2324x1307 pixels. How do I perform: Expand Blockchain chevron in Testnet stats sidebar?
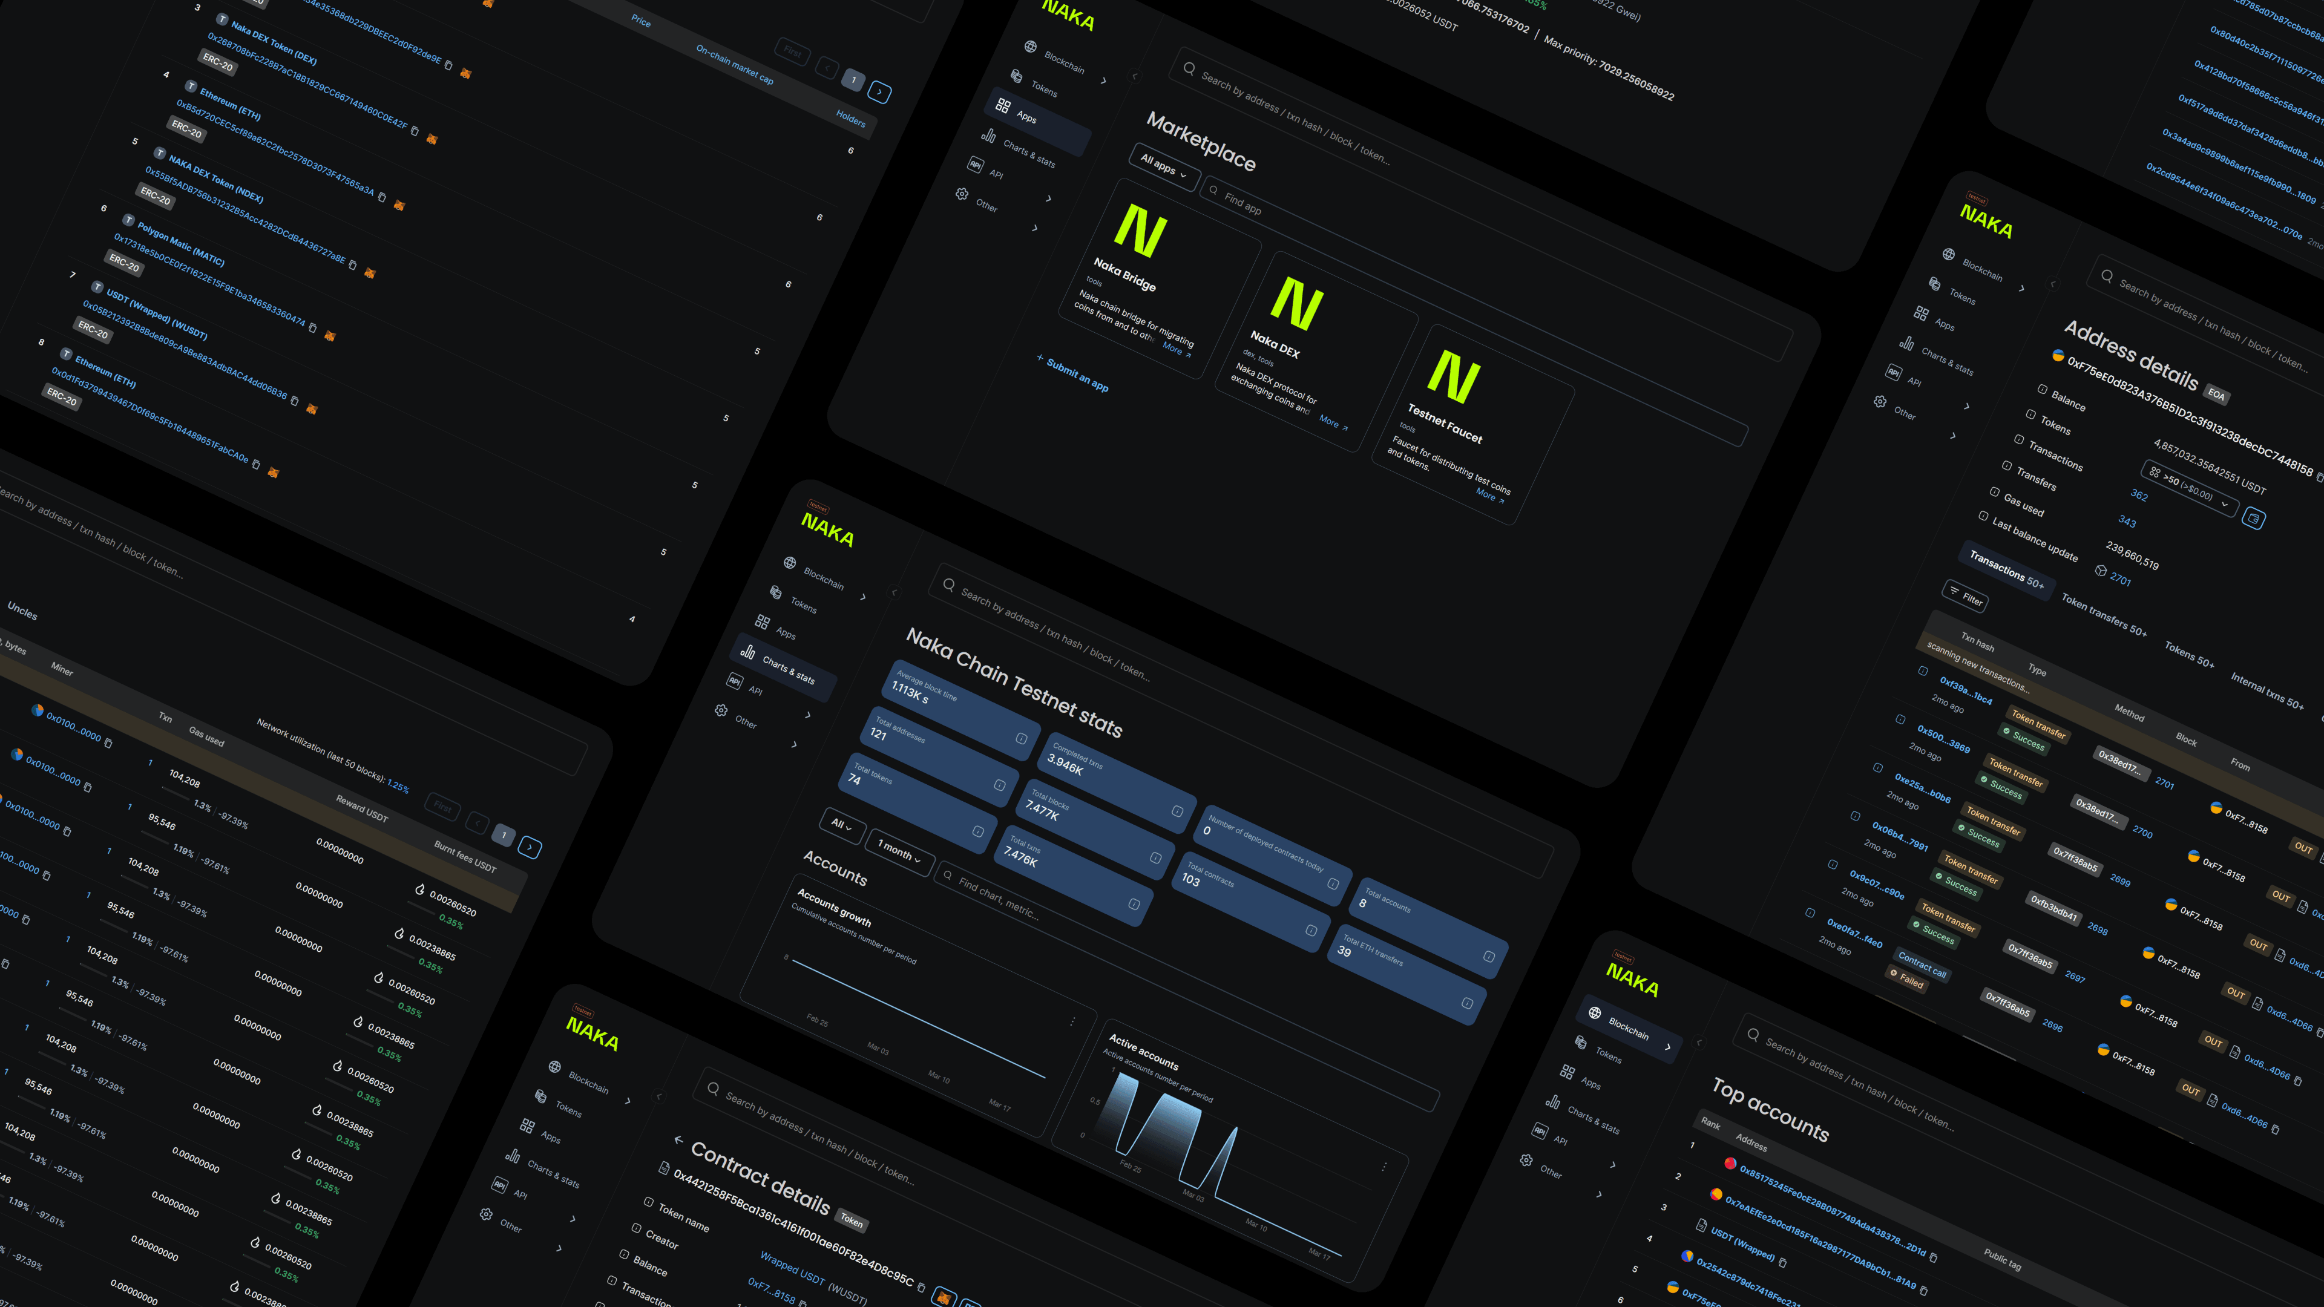click(862, 597)
